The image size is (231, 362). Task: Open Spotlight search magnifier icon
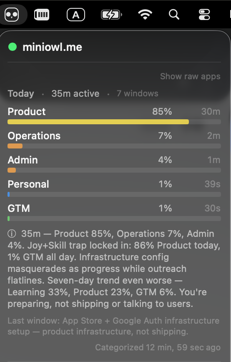coord(174,15)
